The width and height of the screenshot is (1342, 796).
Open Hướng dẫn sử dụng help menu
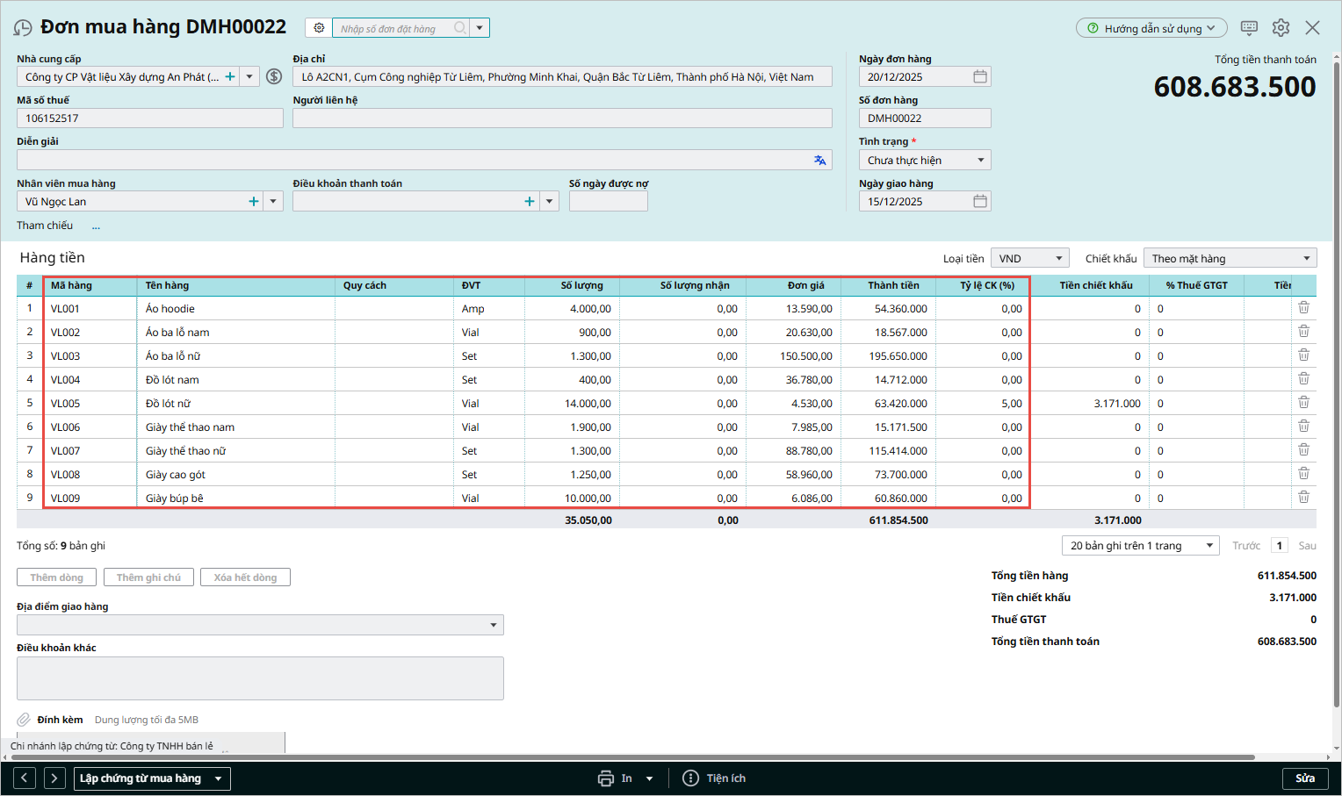click(1151, 28)
